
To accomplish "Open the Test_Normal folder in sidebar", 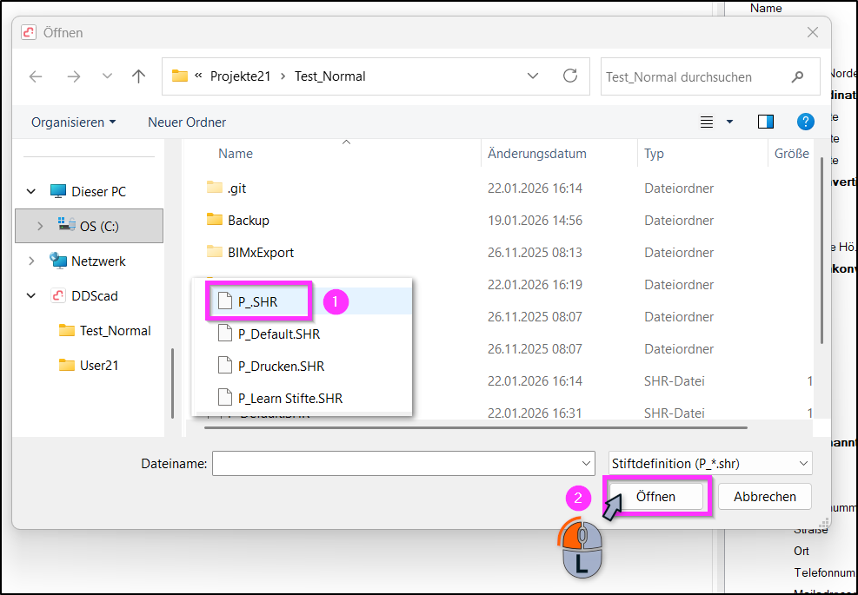I will click(104, 331).
